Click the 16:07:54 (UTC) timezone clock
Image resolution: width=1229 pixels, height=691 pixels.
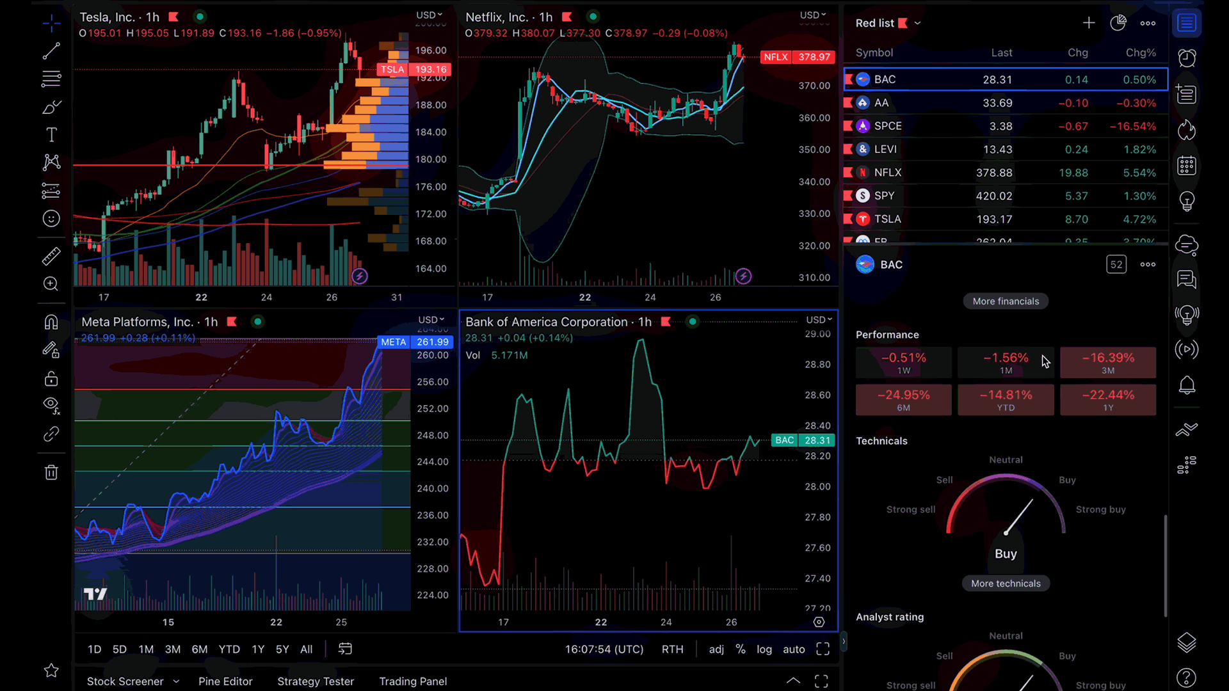[x=604, y=649]
